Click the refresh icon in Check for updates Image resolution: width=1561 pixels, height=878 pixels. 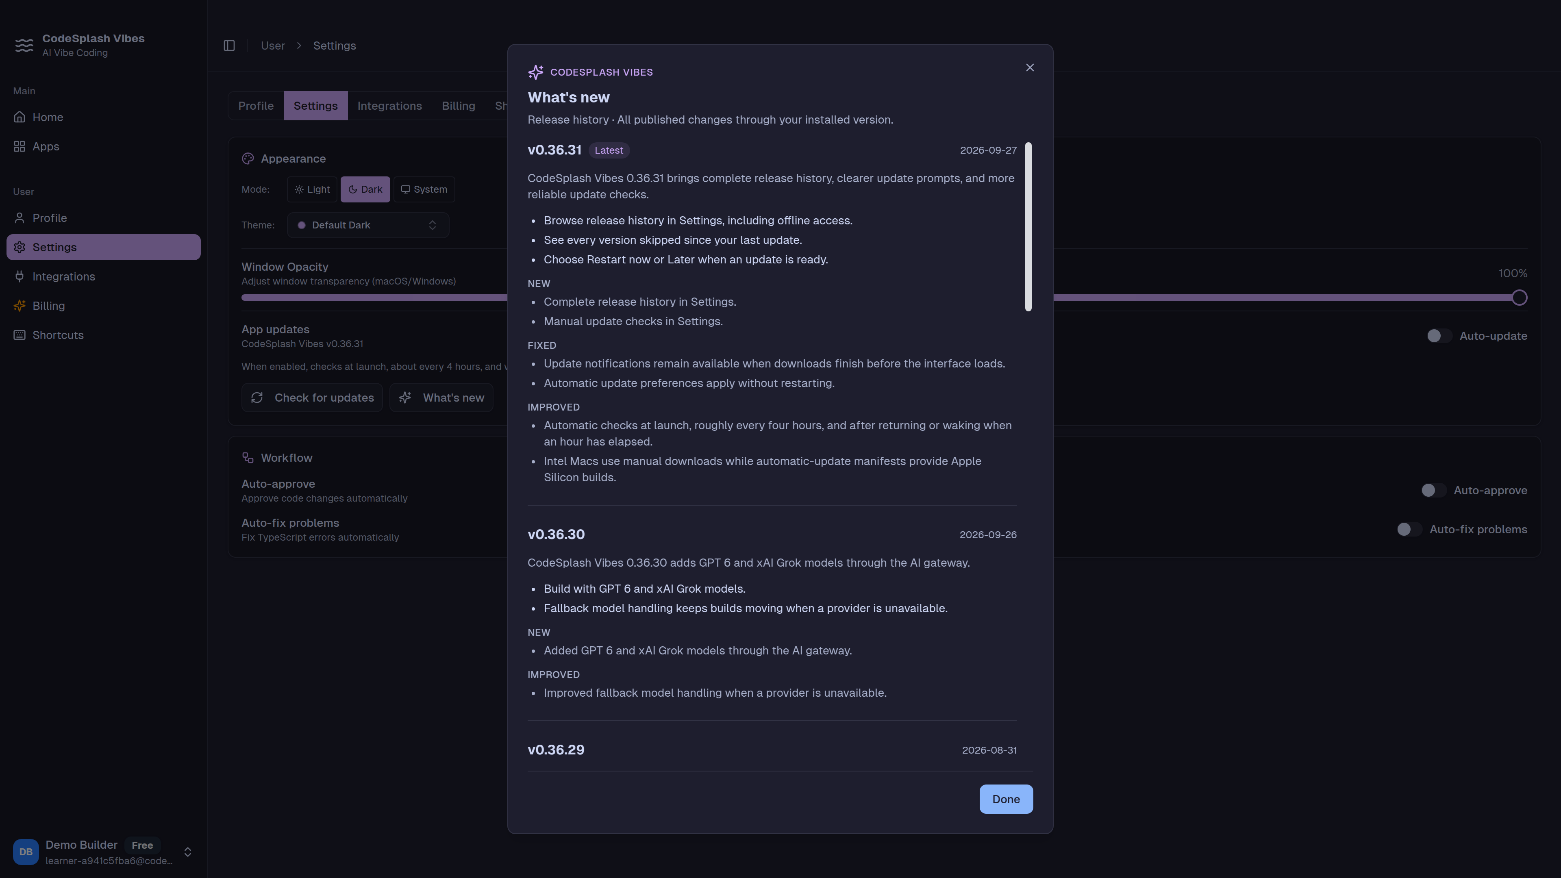point(257,398)
